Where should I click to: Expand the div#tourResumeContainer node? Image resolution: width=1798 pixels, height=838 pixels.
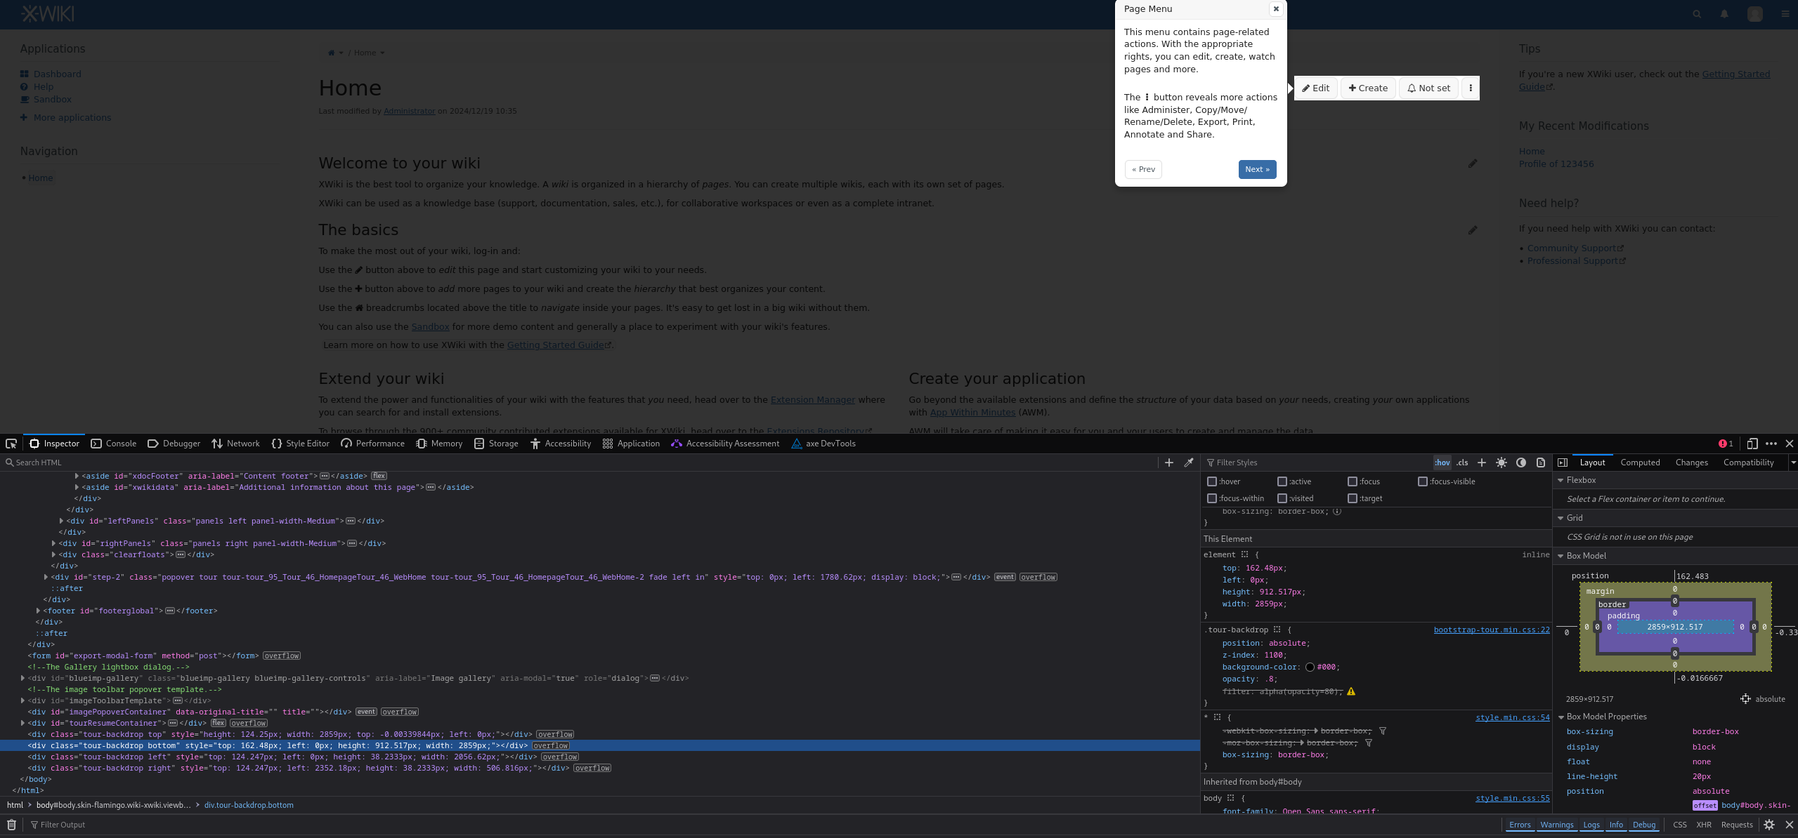(22, 723)
